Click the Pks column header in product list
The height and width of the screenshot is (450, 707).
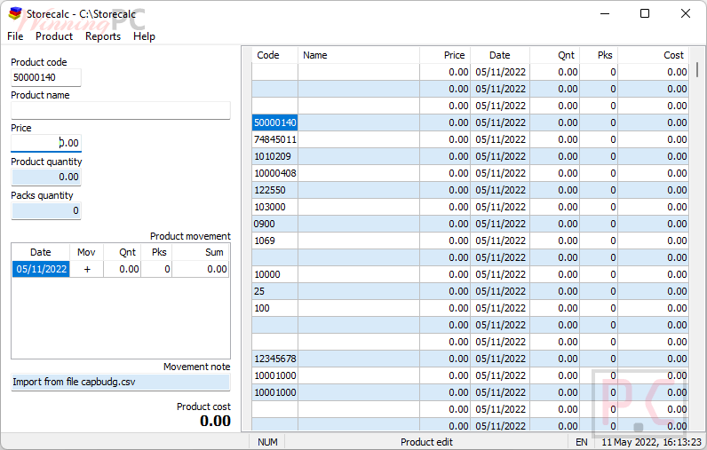point(599,55)
